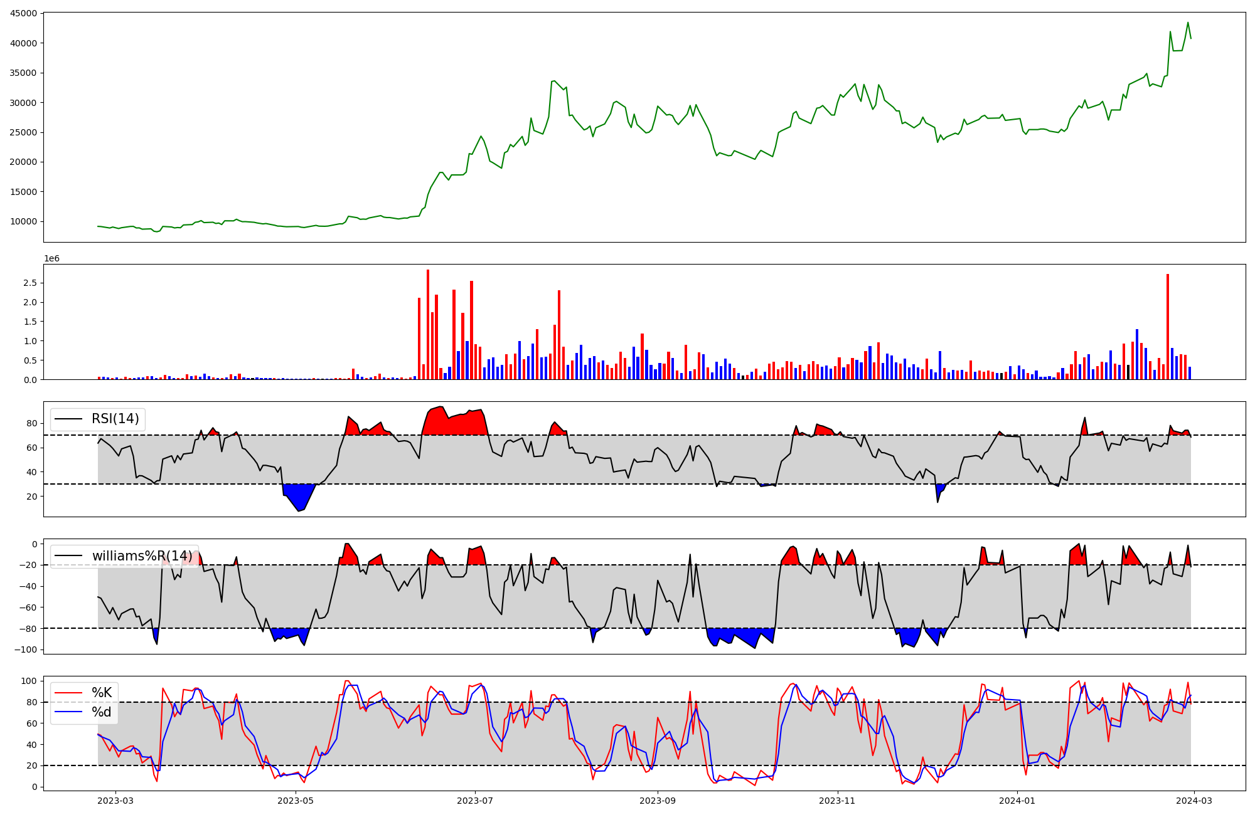Click the black RSI legend line sample
1255x815 pixels.
(68, 419)
